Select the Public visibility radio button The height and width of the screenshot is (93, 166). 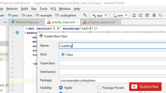point(61,88)
